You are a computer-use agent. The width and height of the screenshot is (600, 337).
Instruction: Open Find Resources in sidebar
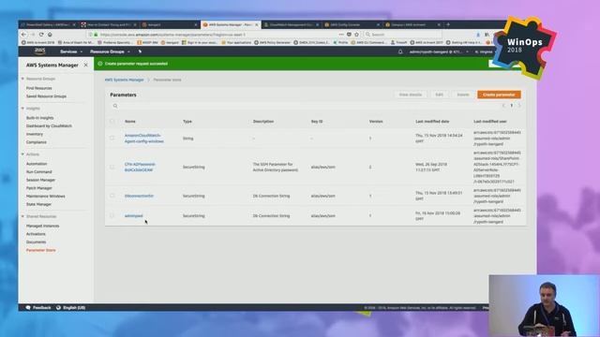(39, 88)
